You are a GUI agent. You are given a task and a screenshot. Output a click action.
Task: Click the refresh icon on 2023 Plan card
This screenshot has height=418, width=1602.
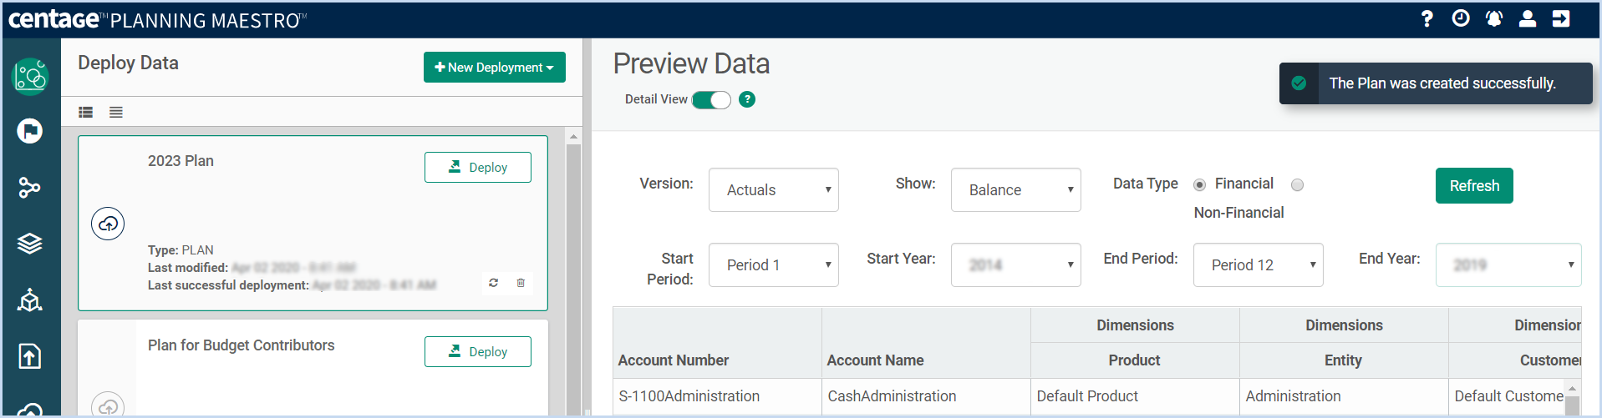tap(494, 283)
